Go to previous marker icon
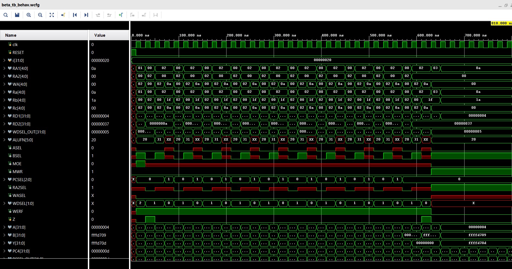Screen dimensions: 512x269 [132, 15]
